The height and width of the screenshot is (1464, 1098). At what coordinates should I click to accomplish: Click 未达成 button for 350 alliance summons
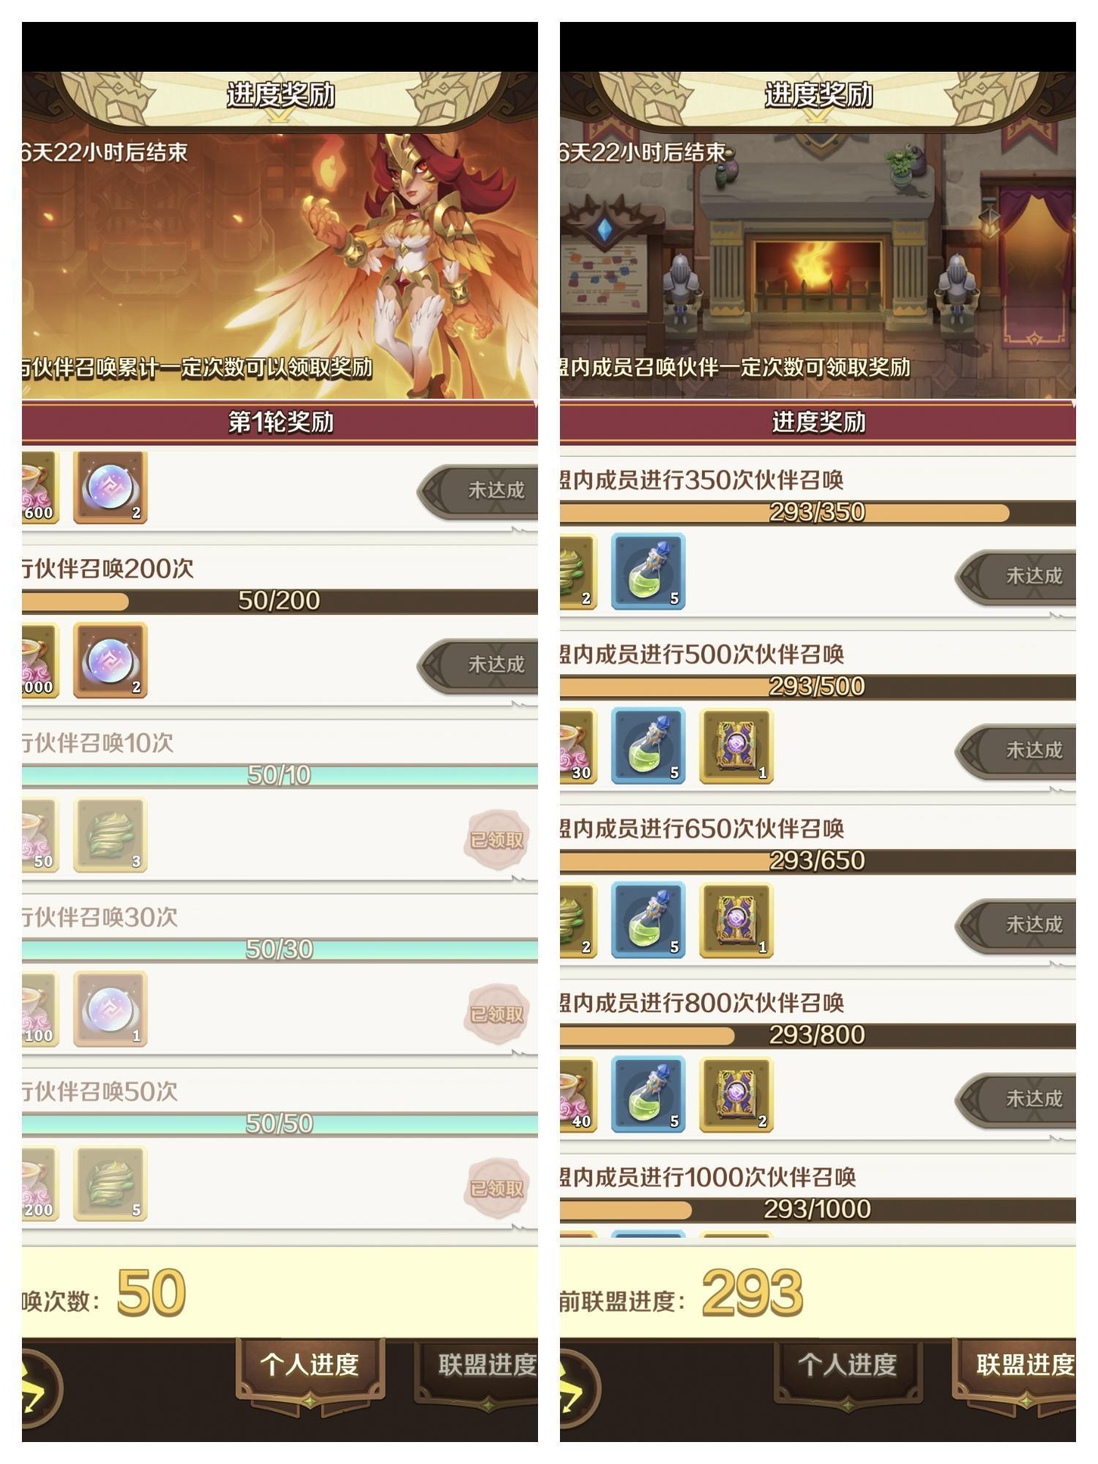(1016, 576)
